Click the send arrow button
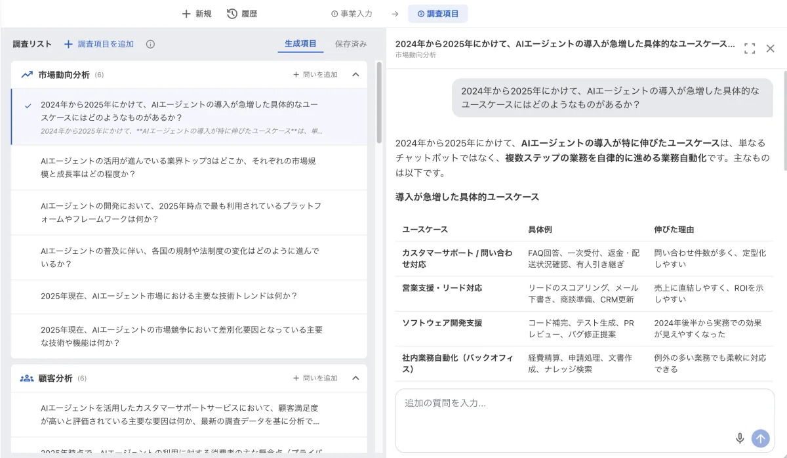 coord(761,438)
